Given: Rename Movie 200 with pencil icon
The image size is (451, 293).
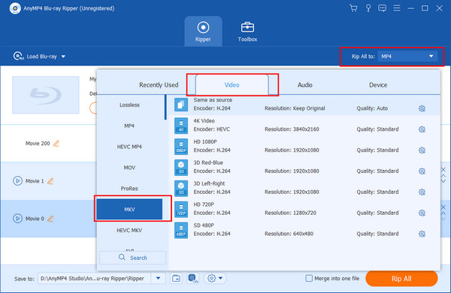Looking at the screenshot, I should pyautogui.click(x=56, y=143).
